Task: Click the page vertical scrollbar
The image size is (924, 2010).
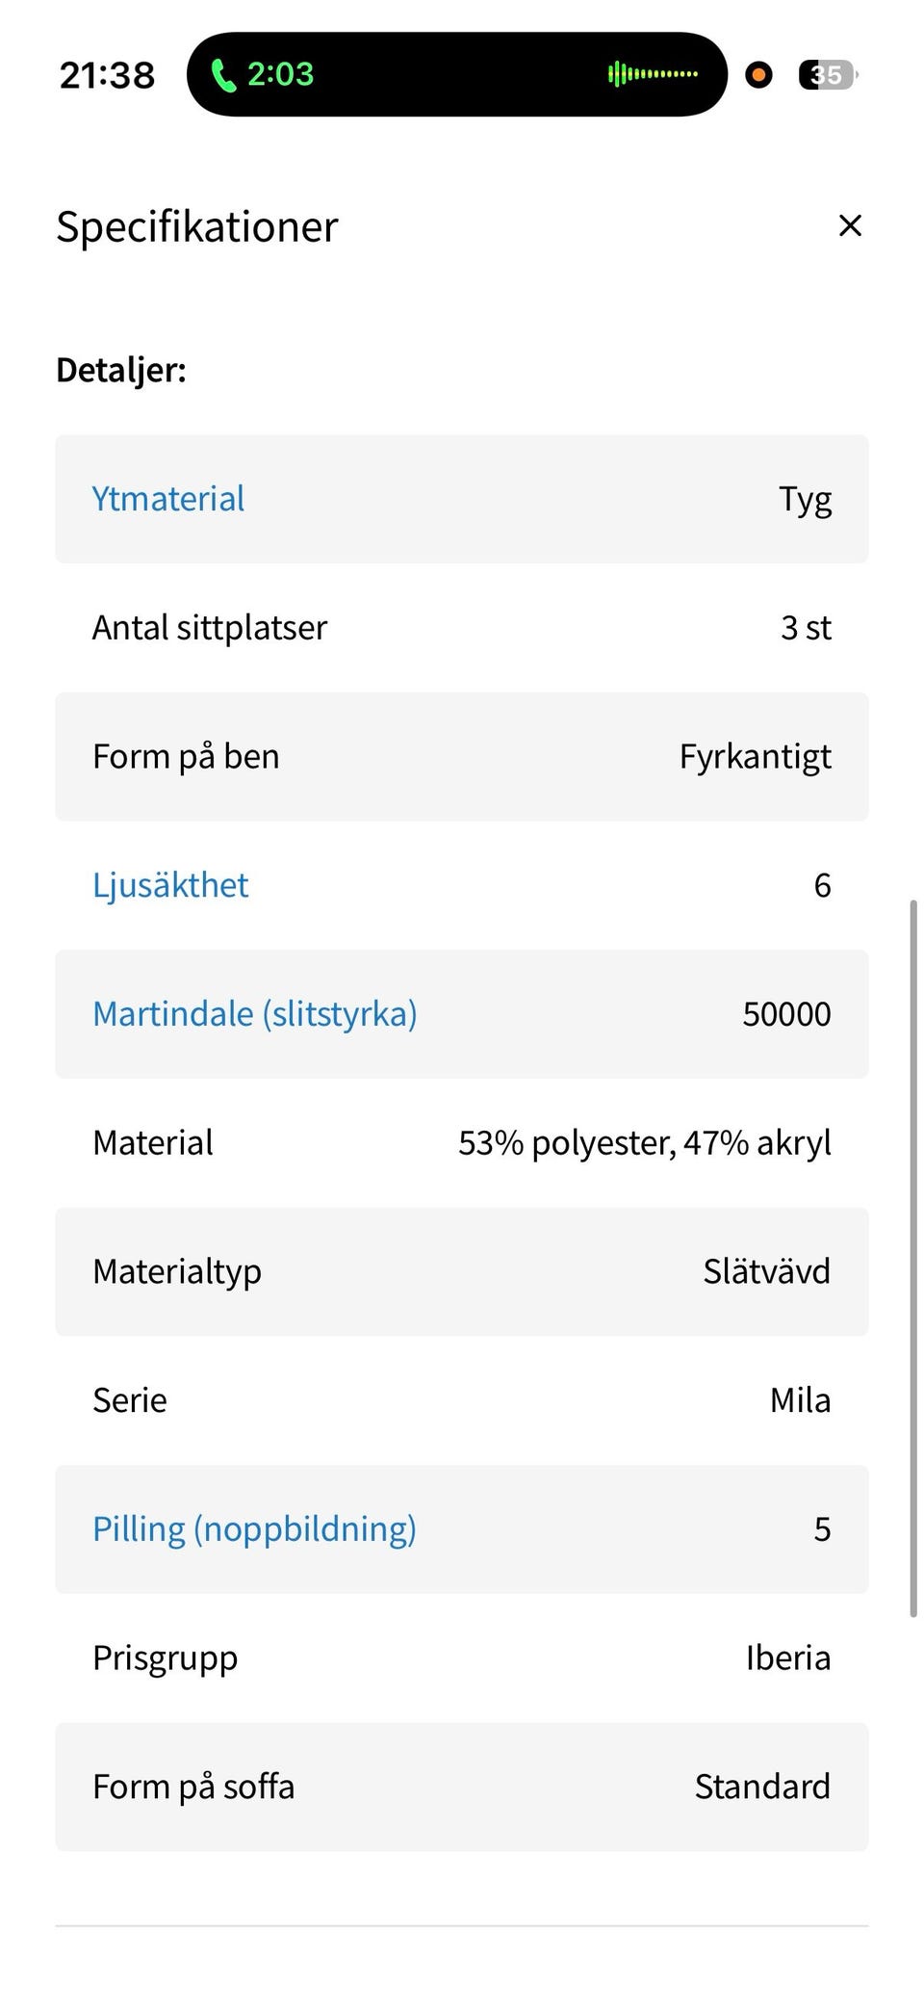Action: click(x=912, y=1252)
